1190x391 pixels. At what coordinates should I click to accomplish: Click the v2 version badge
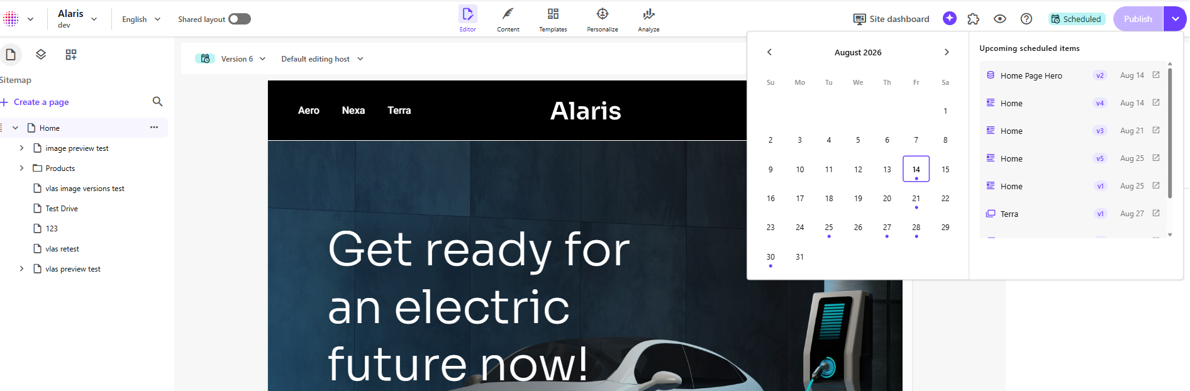1100,75
